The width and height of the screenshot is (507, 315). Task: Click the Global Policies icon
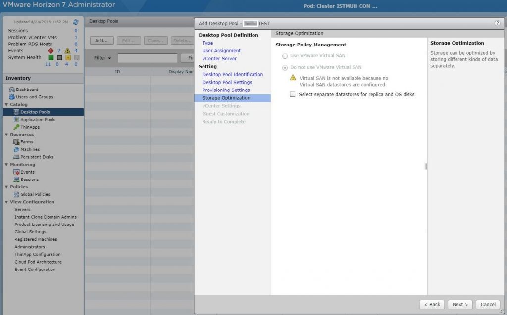coord(16,194)
